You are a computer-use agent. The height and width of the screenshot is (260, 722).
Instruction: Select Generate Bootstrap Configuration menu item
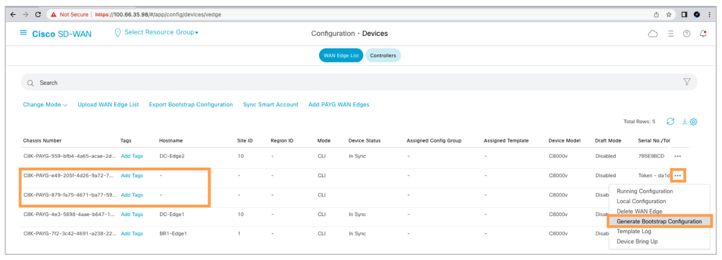point(659,221)
